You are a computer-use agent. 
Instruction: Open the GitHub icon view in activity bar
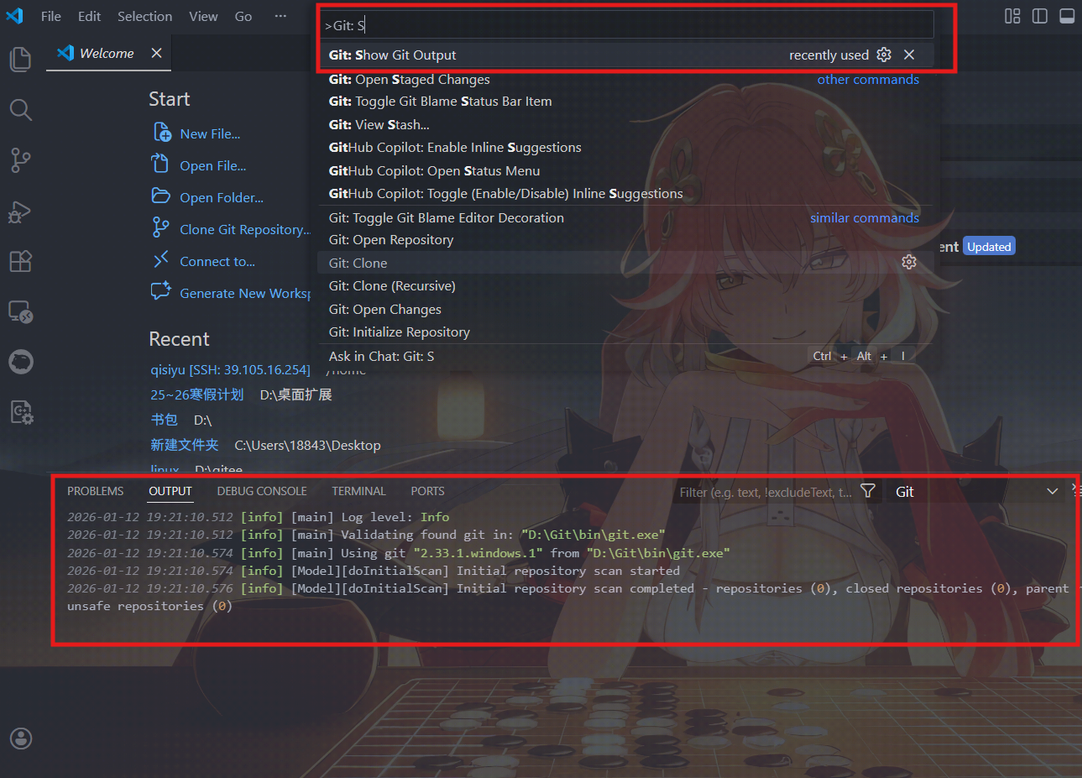coord(20,362)
